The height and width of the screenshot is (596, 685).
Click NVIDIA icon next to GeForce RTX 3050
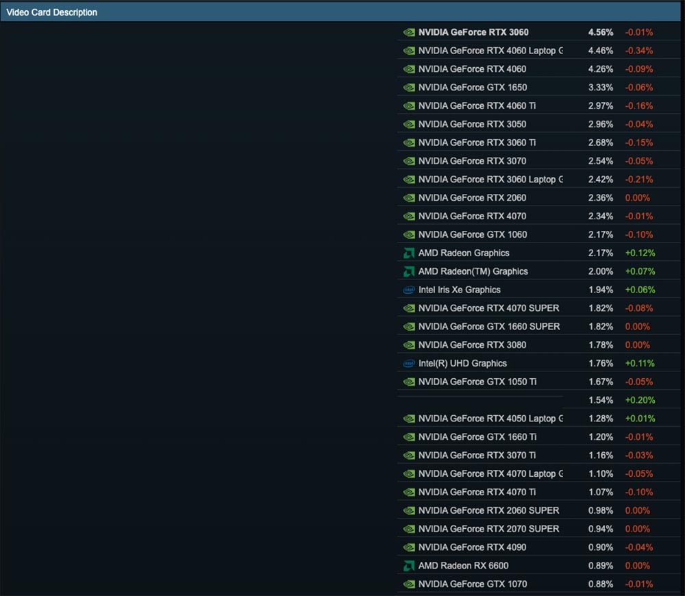point(409,124)
